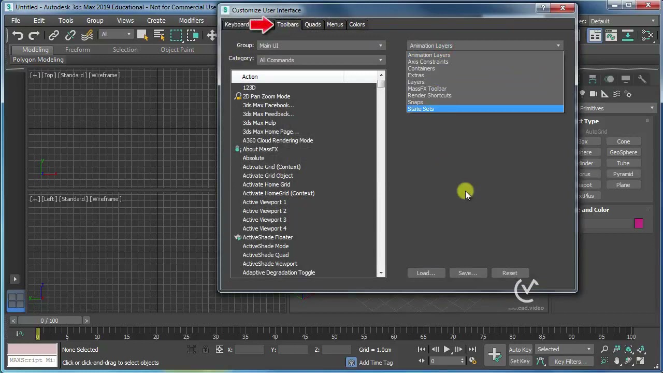The height and width of the screenshot is (373, 663).
Task: Enable Set Key mode
Action: click(x=521, y=361)
